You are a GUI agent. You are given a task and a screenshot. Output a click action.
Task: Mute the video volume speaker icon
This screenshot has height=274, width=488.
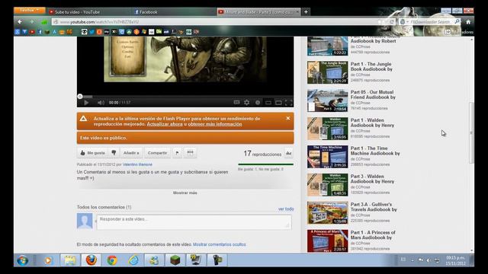point(101,103)
